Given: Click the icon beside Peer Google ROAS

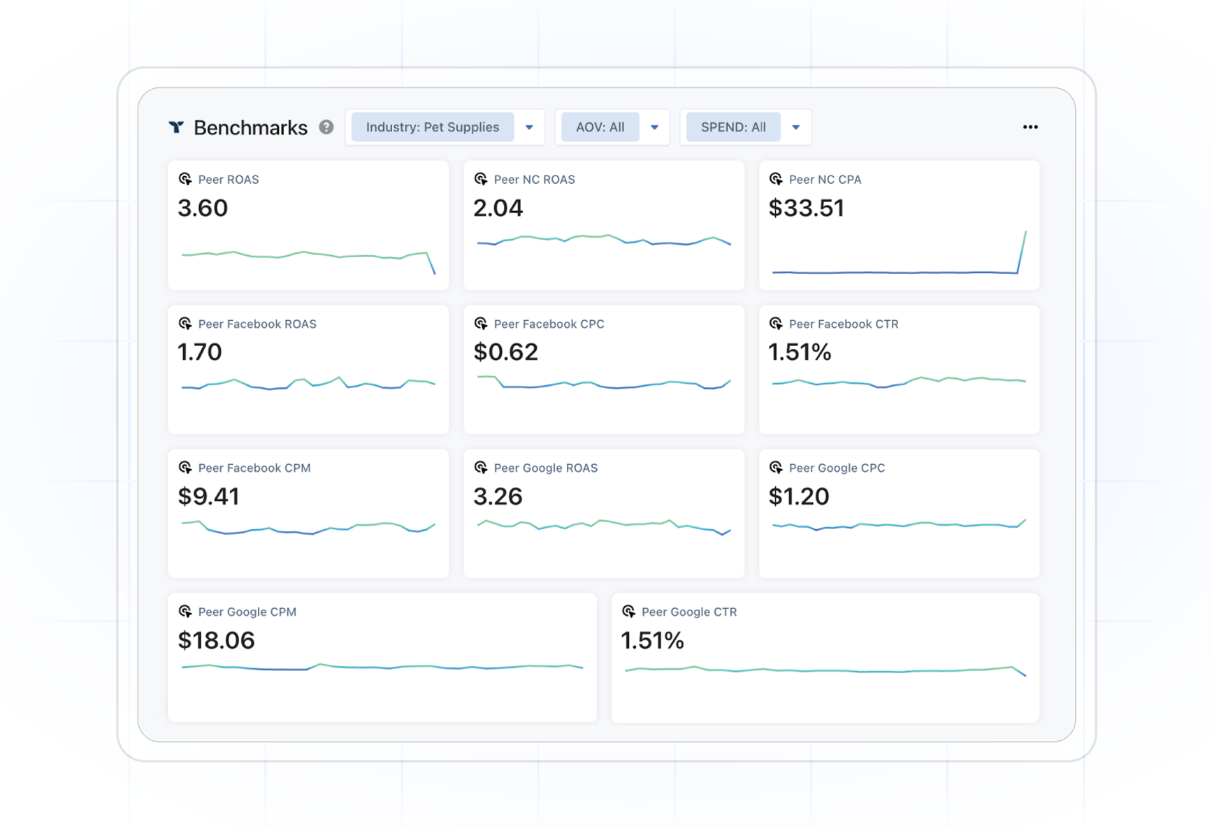Looking at the screenshot, I should coord(481,468).
